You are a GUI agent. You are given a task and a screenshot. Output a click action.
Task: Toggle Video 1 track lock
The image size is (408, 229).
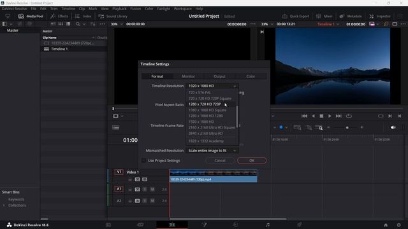click(130, 179)
